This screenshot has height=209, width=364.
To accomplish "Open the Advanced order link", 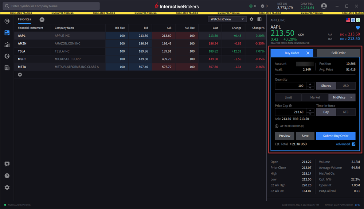I will tap(343, 144).
